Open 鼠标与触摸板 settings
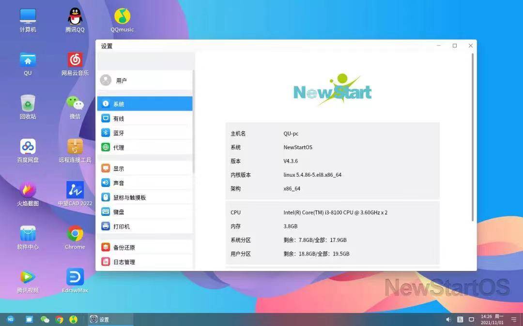The height and width of the screenshot is (326, 523). click(145, 197)
